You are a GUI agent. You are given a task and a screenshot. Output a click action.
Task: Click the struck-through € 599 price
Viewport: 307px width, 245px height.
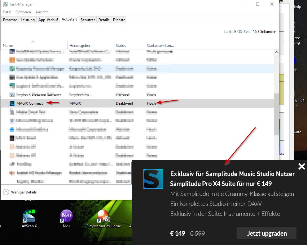197,234
